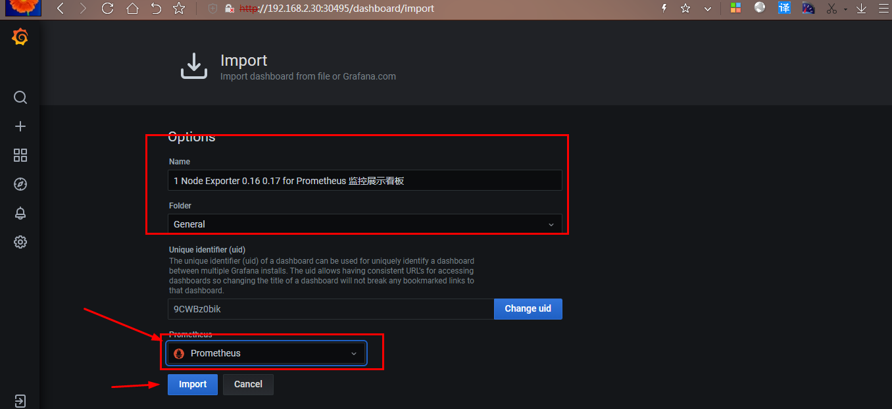The height and width of the screenshot is (409, 892).
Task: Click the Import page heading text
Action: tap(244, 60)
